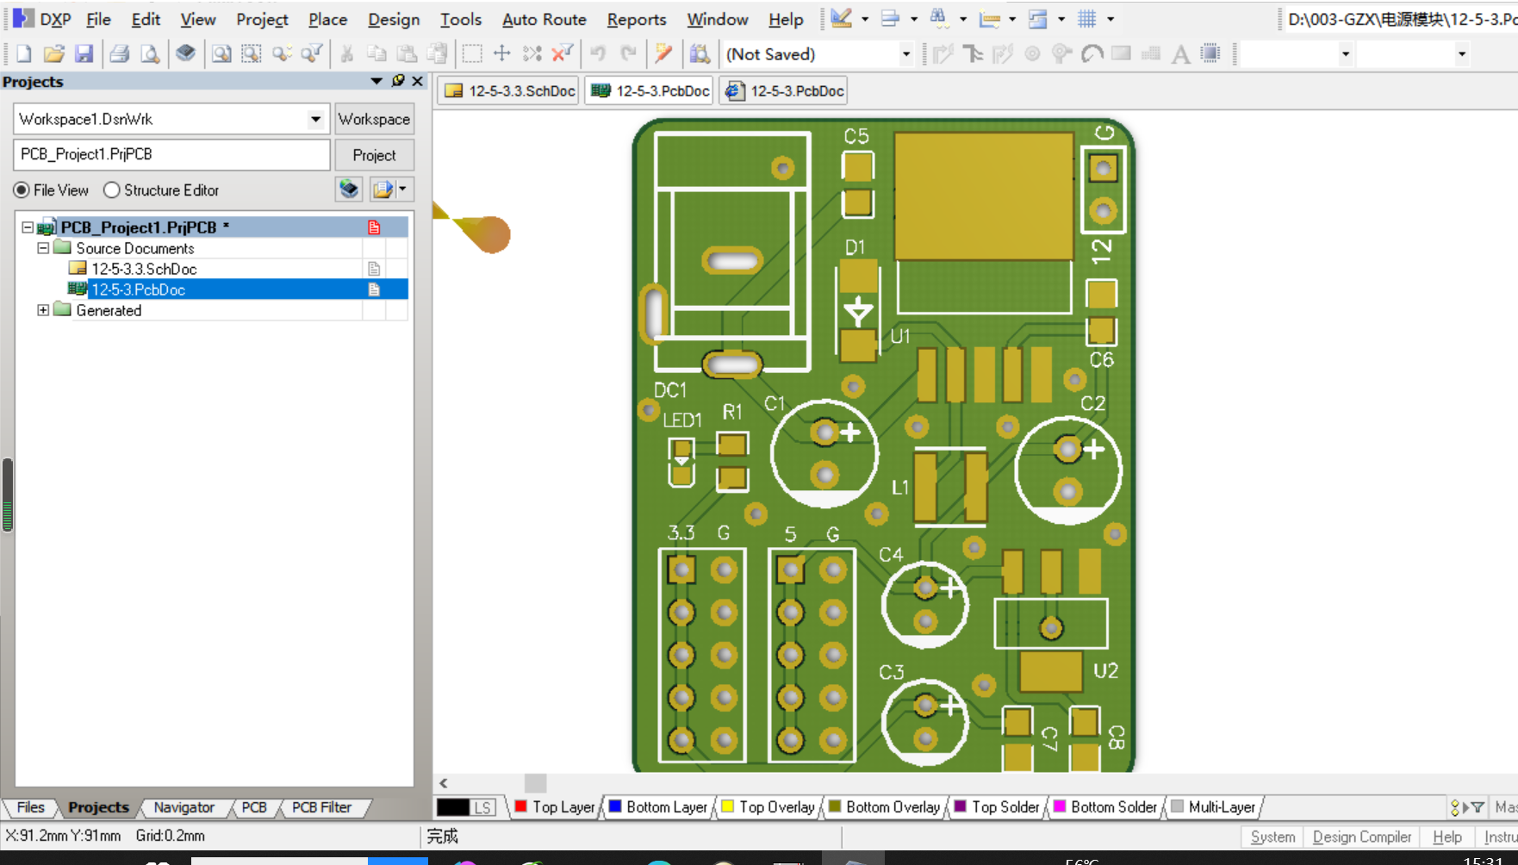This screenshot has height=865, width=1518.
Task: Select the Structure Editor radio button
Action: (111, 190)
